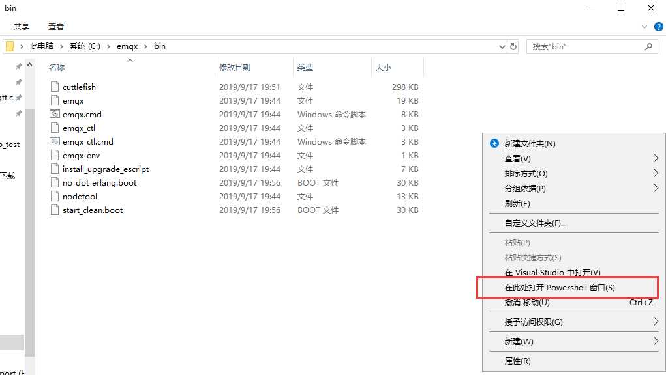Viewport: 666px width, 375px height.
Task: Click the 下载 item in navigation pane
Action: click(x=7, y=175)
